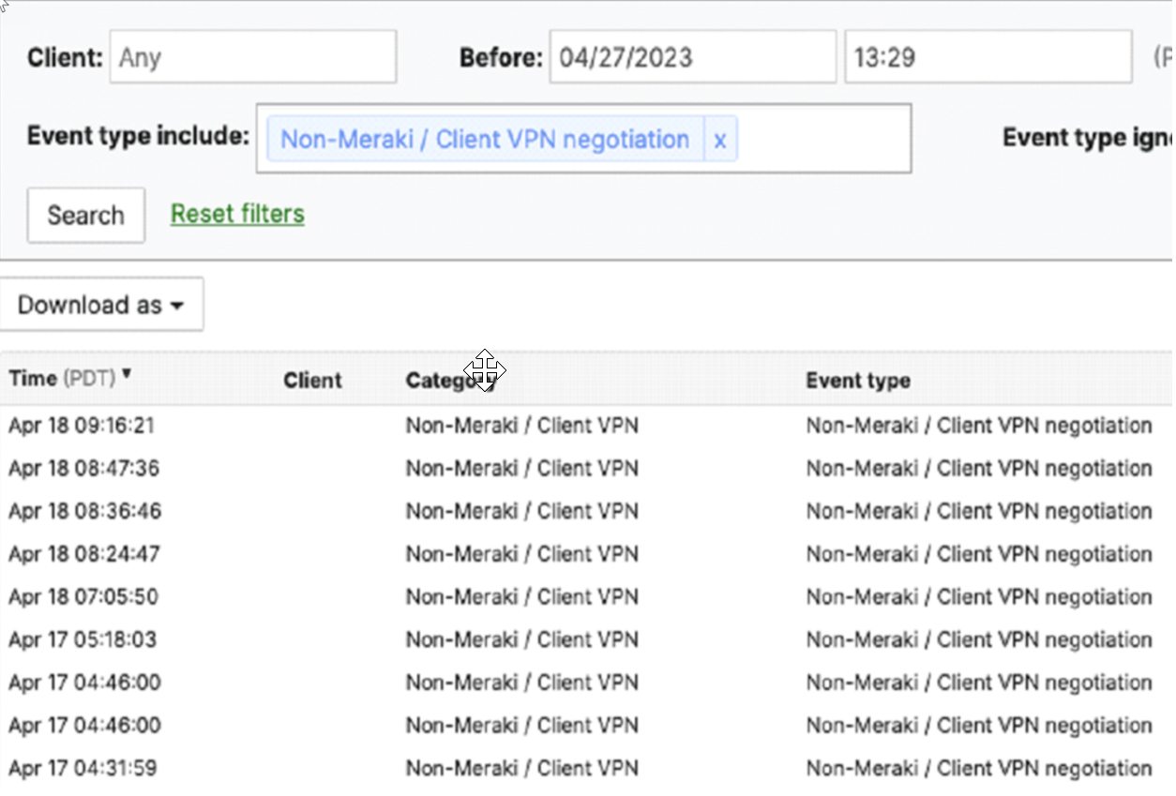Focus the Client filter input field
Viewport: 1176px width, 796px height.
click(x=252, y=57)
